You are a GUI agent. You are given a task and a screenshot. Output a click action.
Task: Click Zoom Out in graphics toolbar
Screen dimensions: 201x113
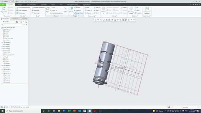(x=101, y=20)
